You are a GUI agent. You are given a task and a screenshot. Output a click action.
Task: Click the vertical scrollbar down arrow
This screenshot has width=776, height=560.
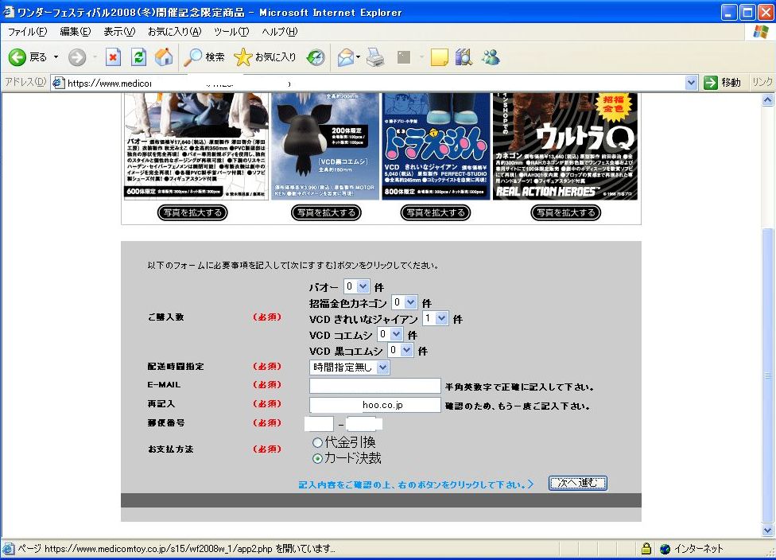click(767, 531)
